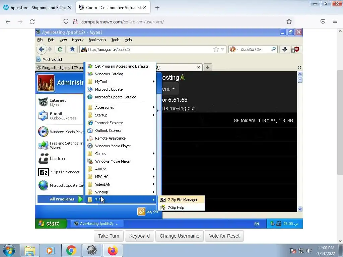Viewport: 343px width, 257px height.
Task: Click the Mypal back arrow button
Action: tap(41, 50)
